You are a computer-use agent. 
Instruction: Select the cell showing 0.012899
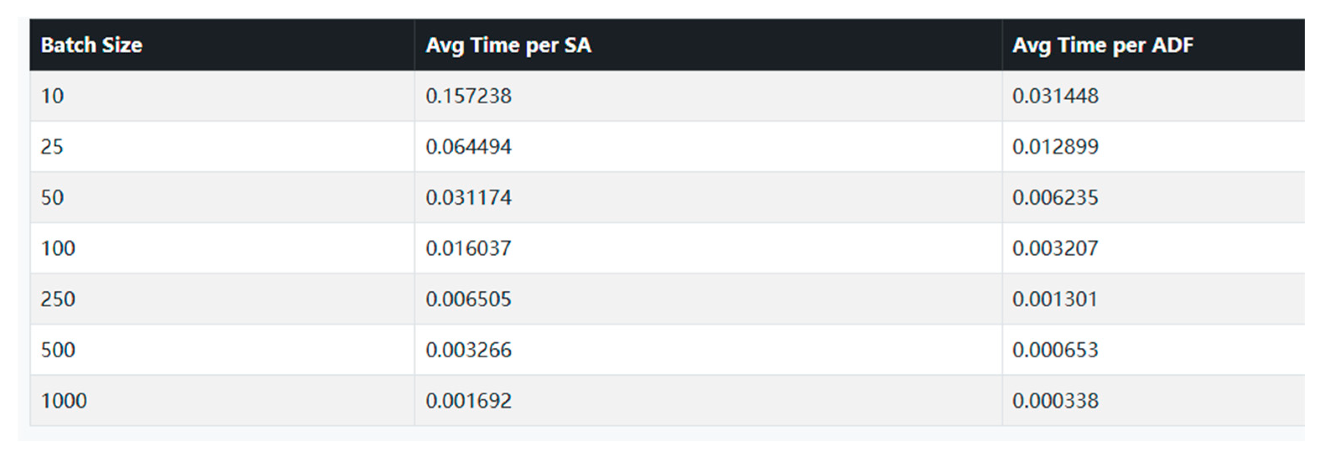tap(1055, 147)
